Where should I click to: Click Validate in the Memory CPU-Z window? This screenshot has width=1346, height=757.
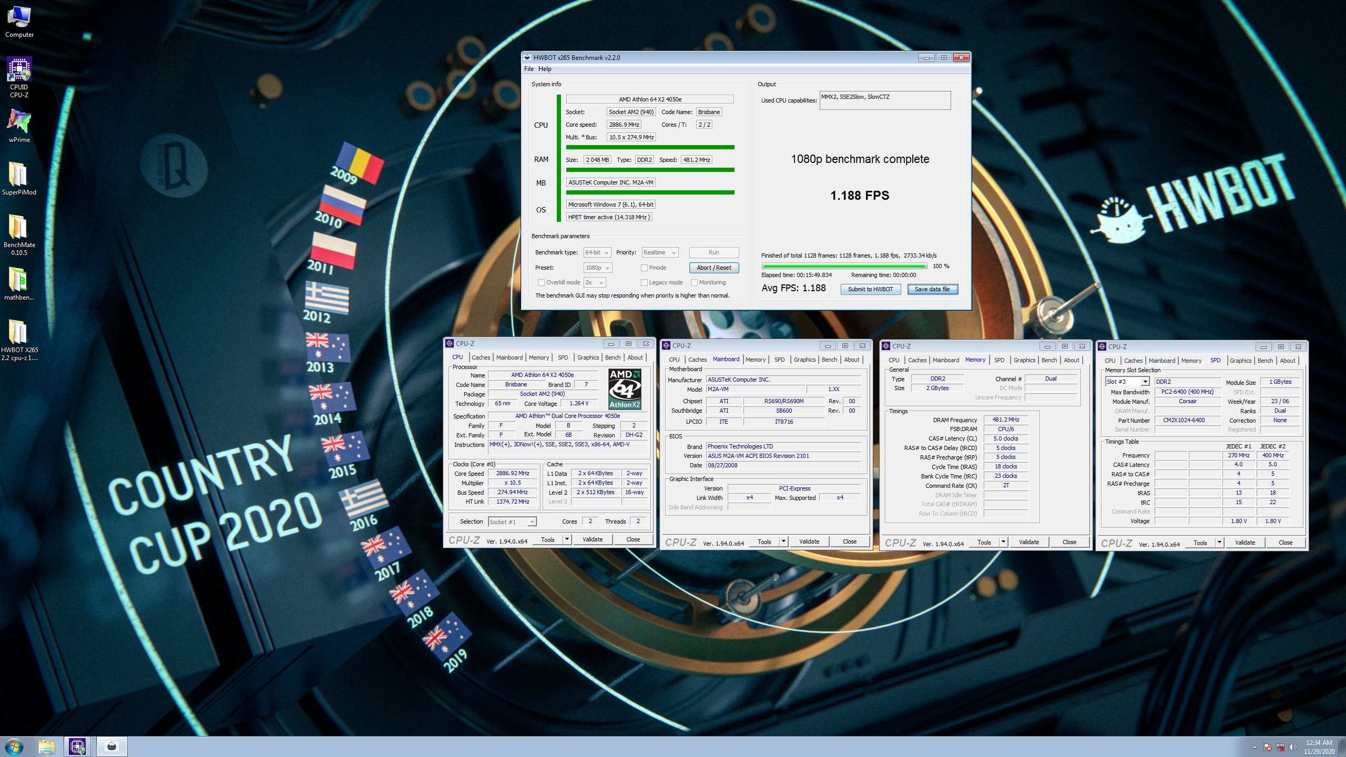[1029, 542]
